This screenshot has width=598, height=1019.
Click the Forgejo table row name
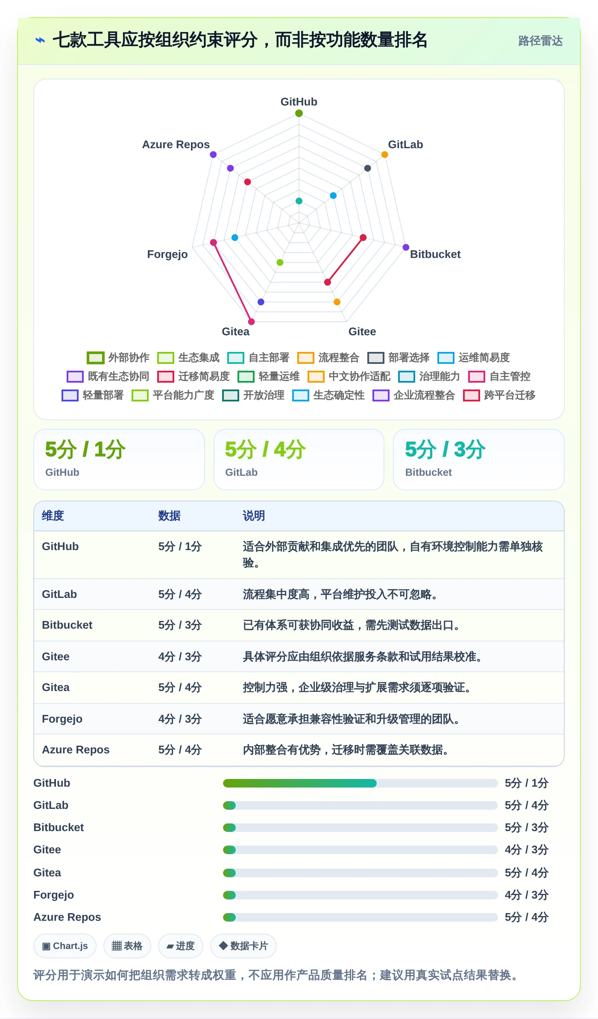click(62, 719)
